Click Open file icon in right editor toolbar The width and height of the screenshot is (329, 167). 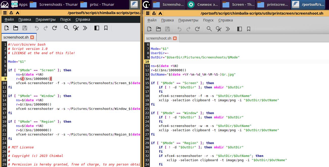[158, 29]
